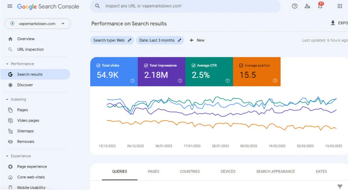348x190 pixels.
Task: Click the 2.18M impressions value
Action: (156, 75)
